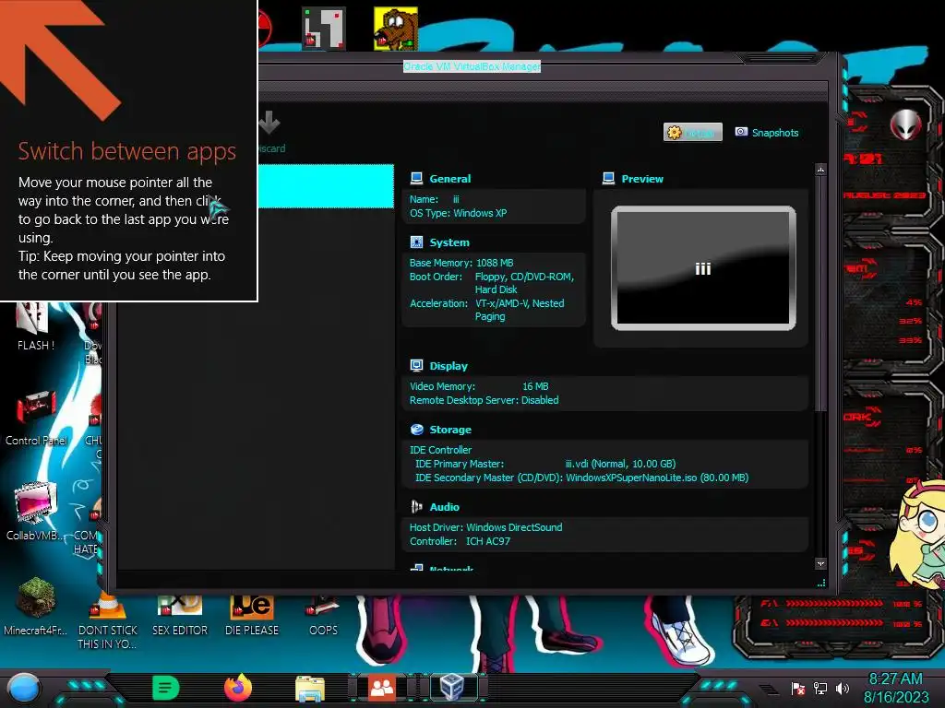Screen dimensions: 945x708
Task: Click the iii VM preview thumbnail
Action: pyautogui.click(x=703, y=268)
